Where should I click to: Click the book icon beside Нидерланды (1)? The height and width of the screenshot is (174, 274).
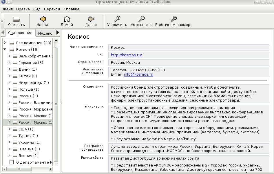tap(15, 83)
